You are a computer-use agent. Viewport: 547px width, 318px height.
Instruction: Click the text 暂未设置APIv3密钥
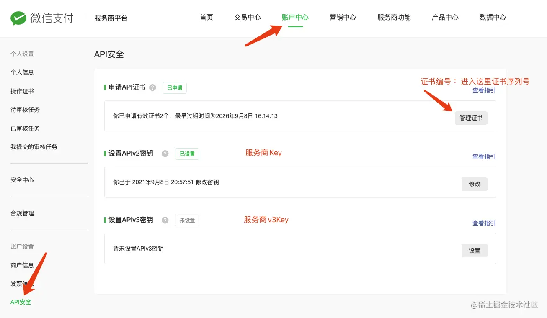point(138,249)
